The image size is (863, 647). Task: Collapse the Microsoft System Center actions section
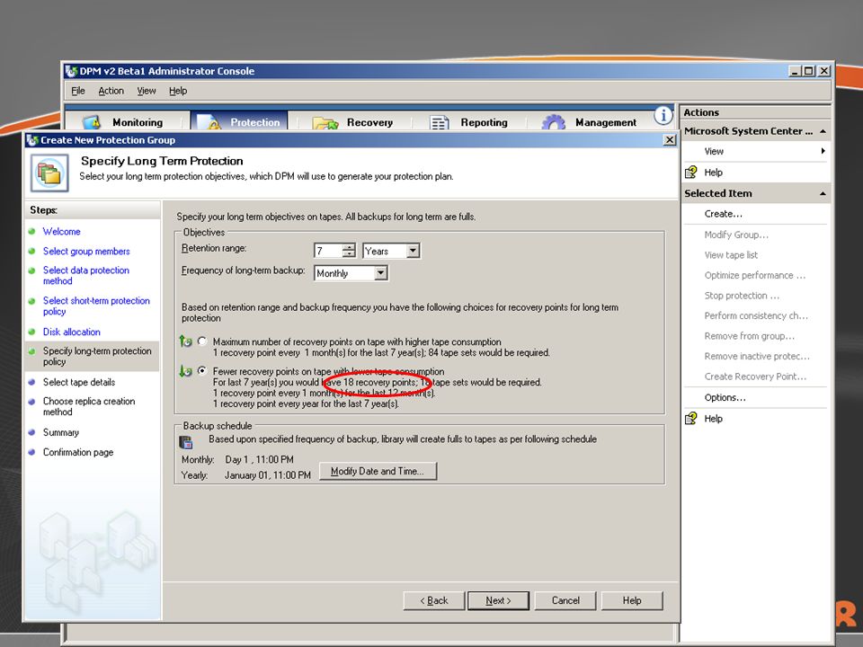click(823, 131)
